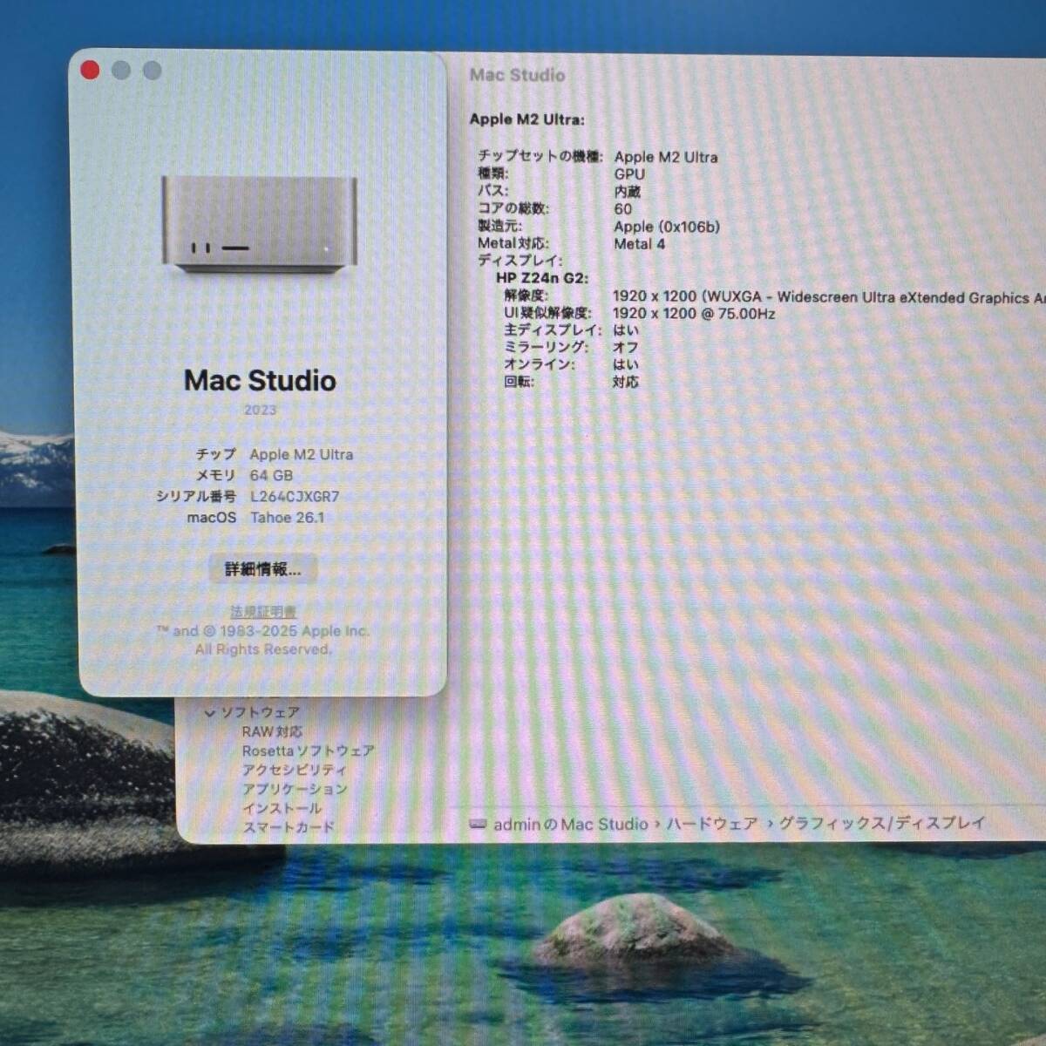
Task: Click the Mac Studio window title
Action: (x=517, y=75)
